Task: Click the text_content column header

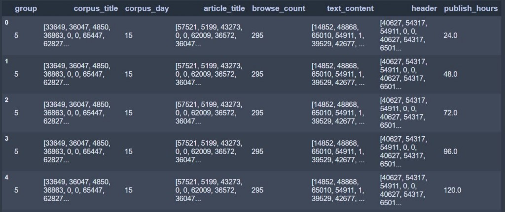Action: (x=351, y=9)
